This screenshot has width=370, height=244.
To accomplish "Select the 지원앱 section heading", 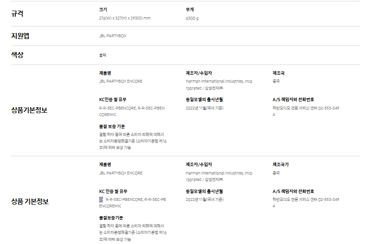I will pyautogui.click(x=20, y=36).
